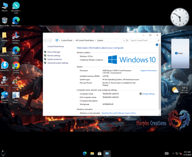Open the IObit Unlocker desktop shortcut
The image size is (192, 157).
point(16,83)
